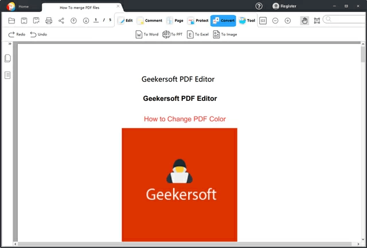
Task: Go to previous page with up arrow
Action: 73,21
